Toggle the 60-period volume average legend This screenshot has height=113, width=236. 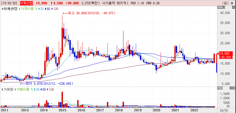coord(43,90)
